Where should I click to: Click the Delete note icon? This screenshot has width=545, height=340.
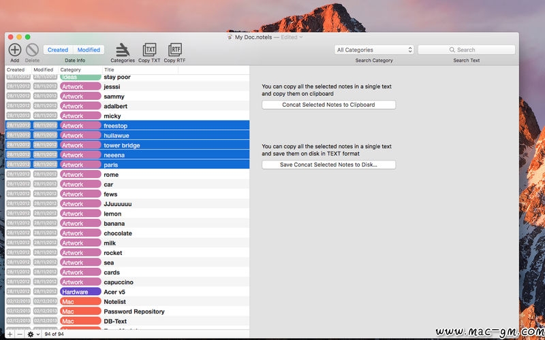(32, 50)
